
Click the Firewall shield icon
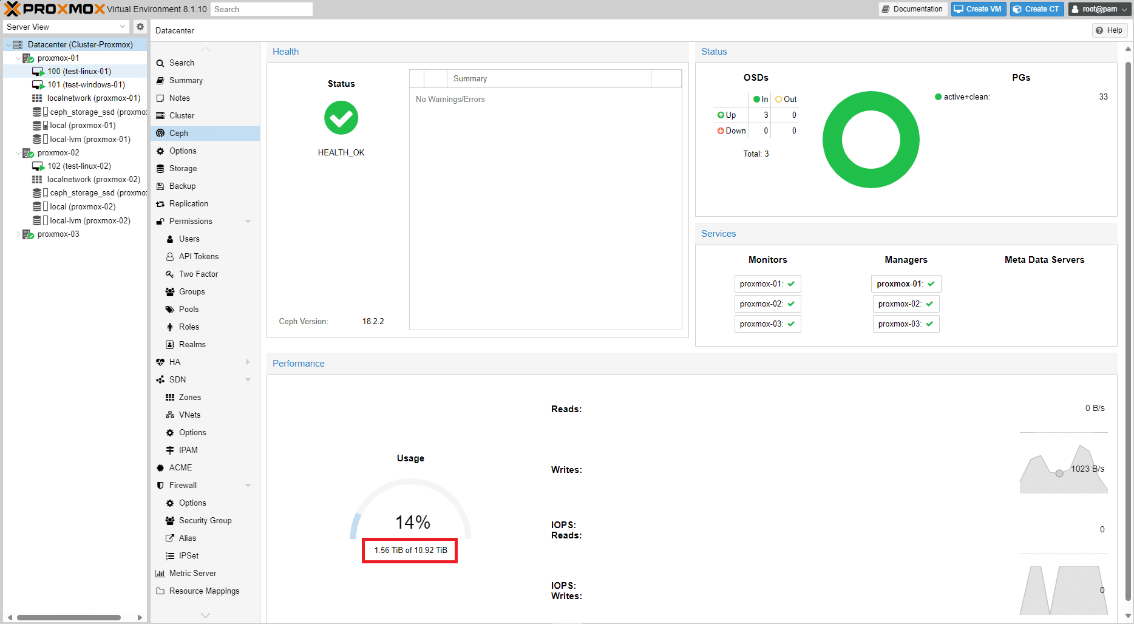(160, 486)
